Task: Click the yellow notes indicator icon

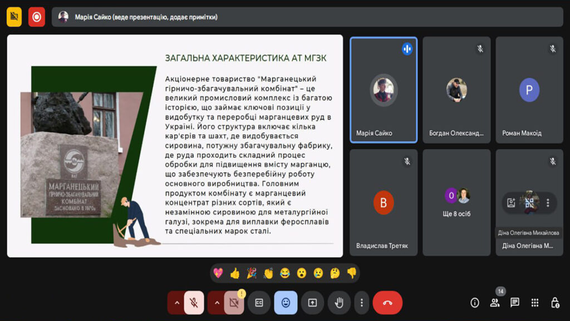Action: 14,17
